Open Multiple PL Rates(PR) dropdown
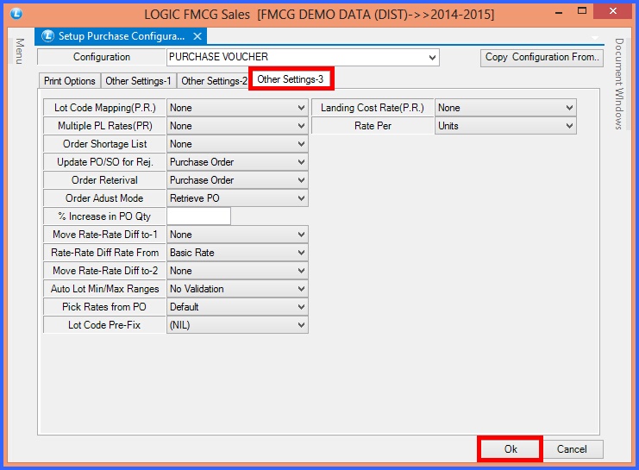This screenshot has height=470, width=639. point(237,126)
